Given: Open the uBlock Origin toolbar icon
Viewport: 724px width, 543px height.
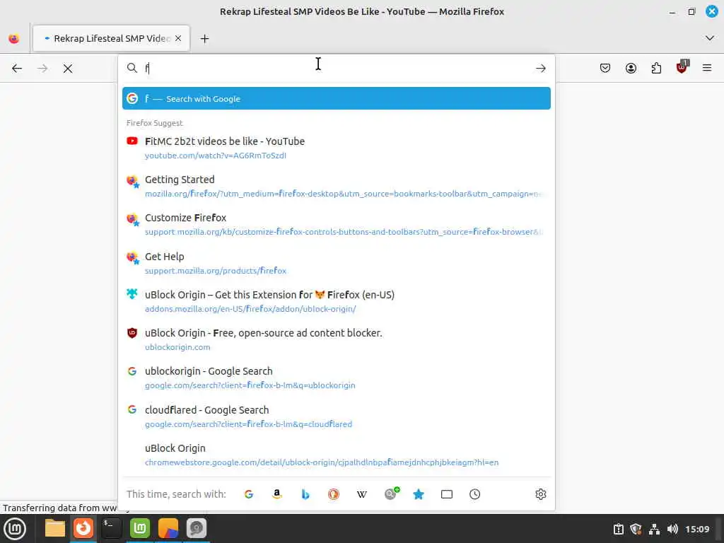Looking at the screenshot, I should [x=682, y=67].
